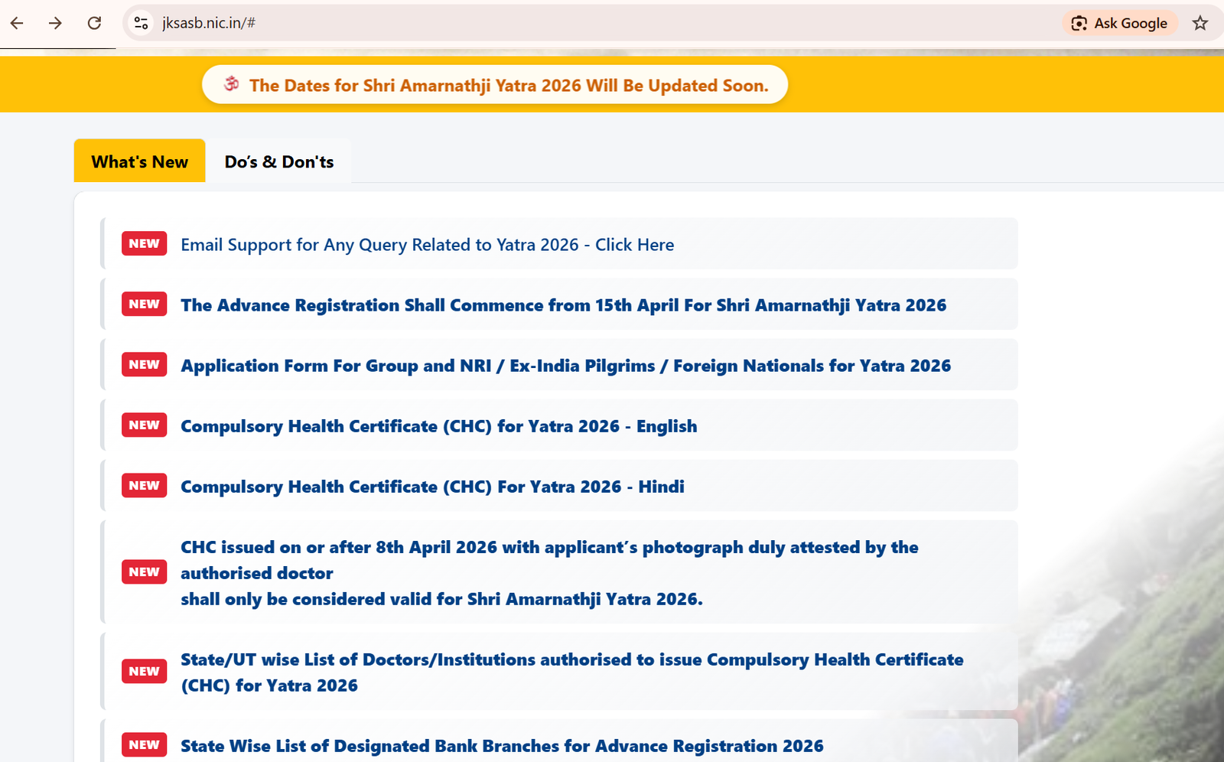Click NEW badge beside Designated Bank Branches
Image resolution: width=1224 pixels, height=762 pixels.
144,745
